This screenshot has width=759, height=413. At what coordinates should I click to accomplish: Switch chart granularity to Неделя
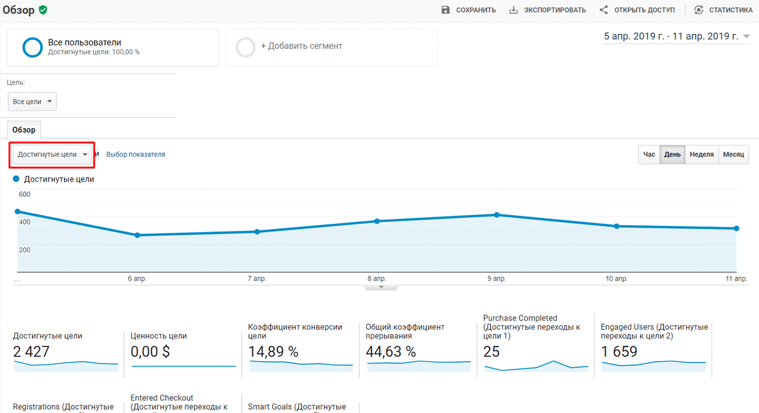[x=701, y=154]
